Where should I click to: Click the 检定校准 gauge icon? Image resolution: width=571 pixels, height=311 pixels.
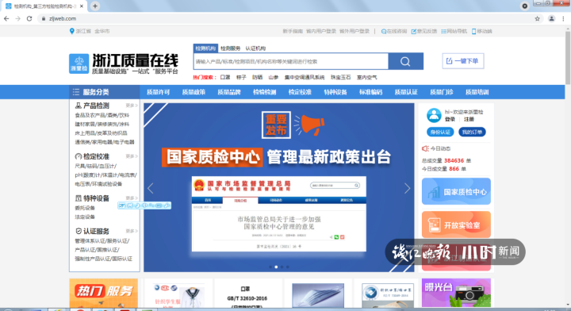click(78, 156)
